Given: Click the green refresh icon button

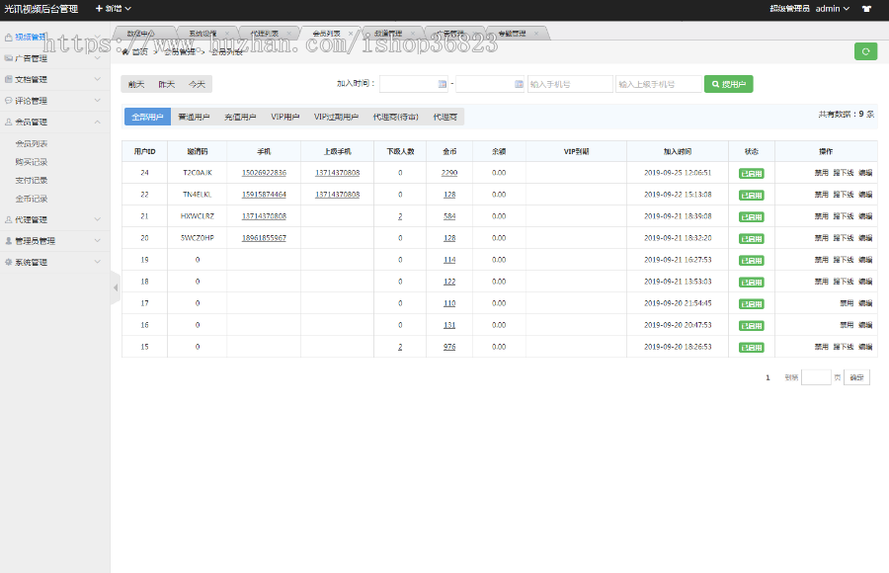Looking at the screenshot, I should pos(865,51).
